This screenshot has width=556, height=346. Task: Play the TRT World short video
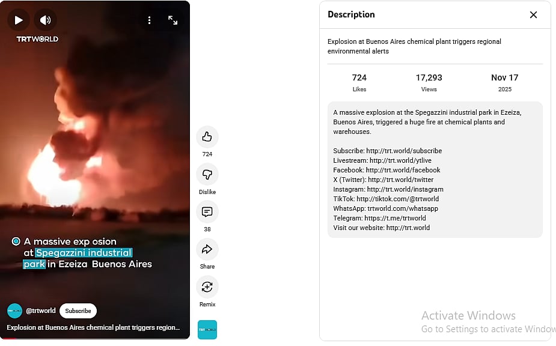(19, 20)
